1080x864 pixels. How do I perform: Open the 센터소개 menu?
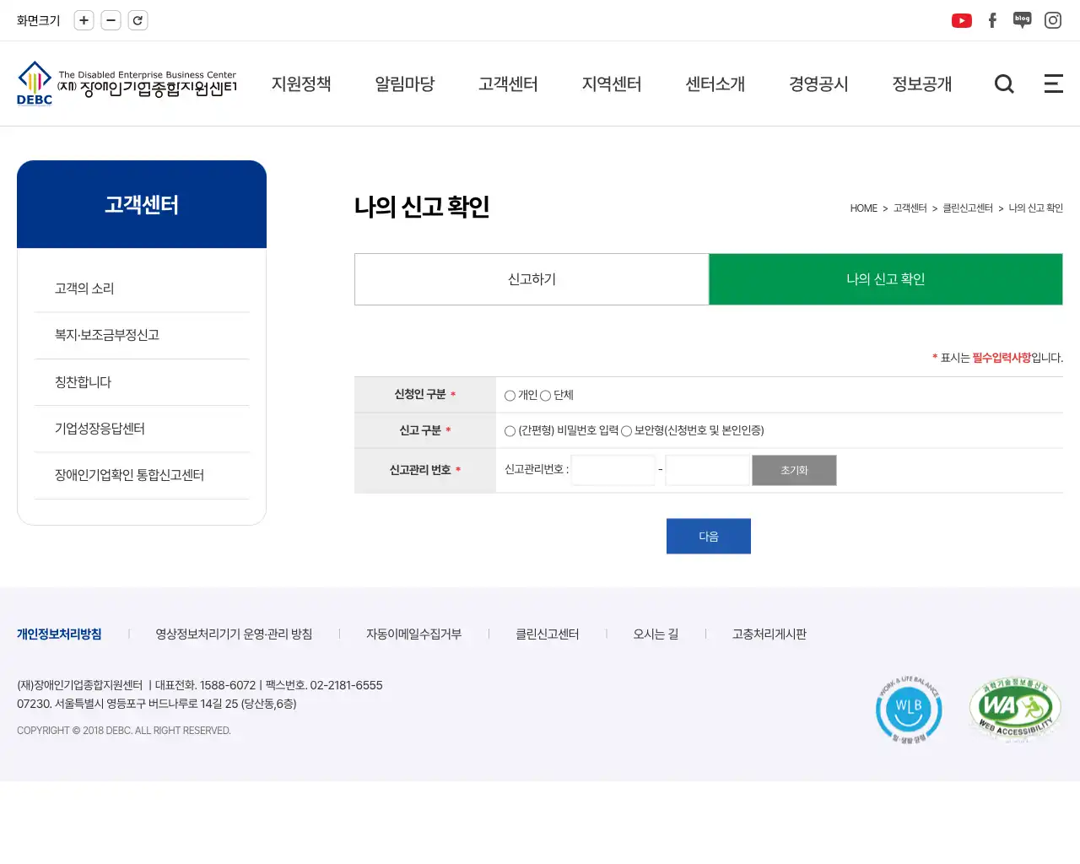715,84
